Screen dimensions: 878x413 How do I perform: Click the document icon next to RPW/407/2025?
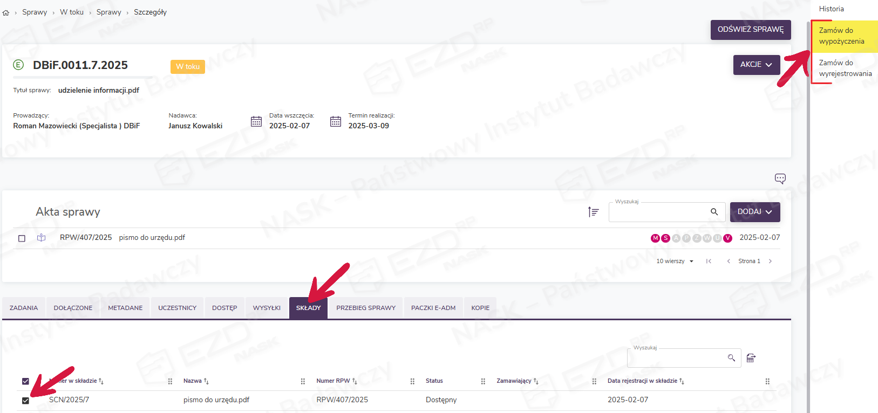(42, 238)
